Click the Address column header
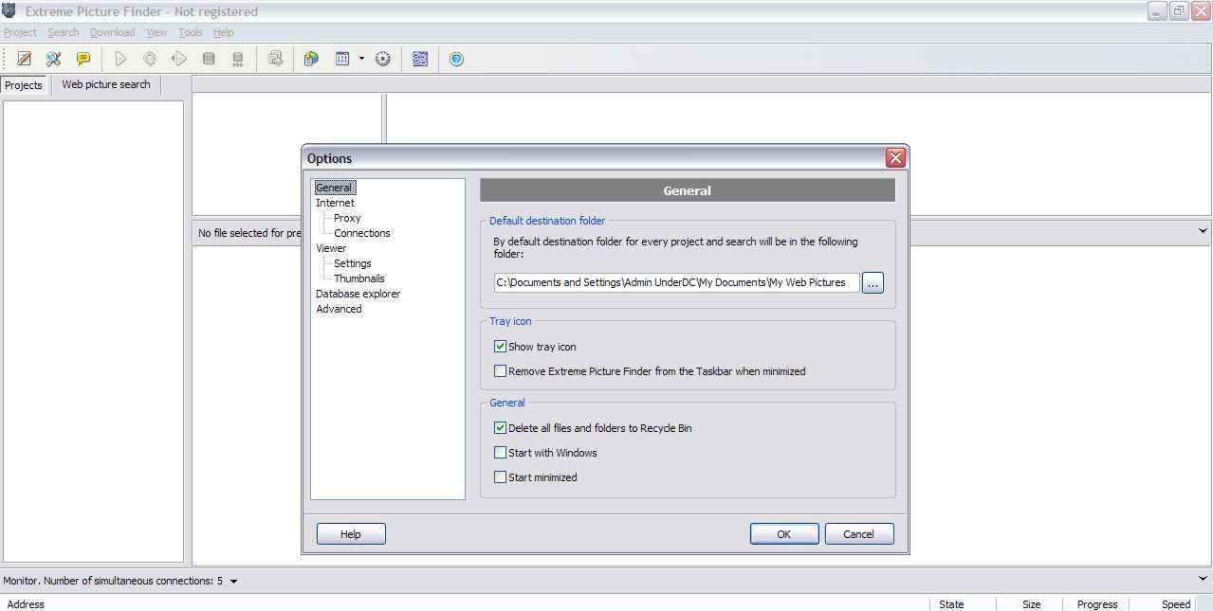The image size is (1213, 611). coord(465,604)
